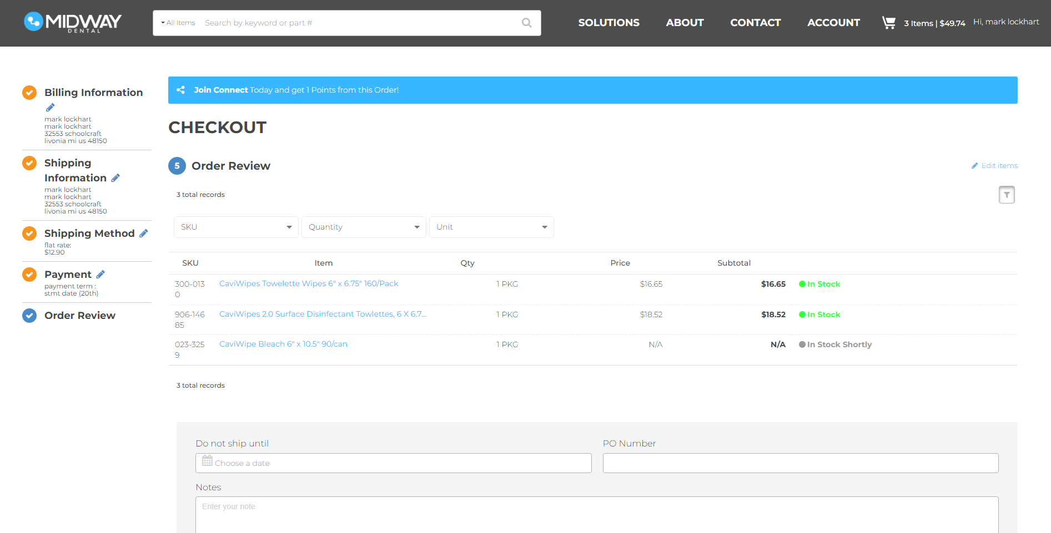Screen dimensions: 1051x533
Task: Click the PO Number input field
Action: (800, 463)
